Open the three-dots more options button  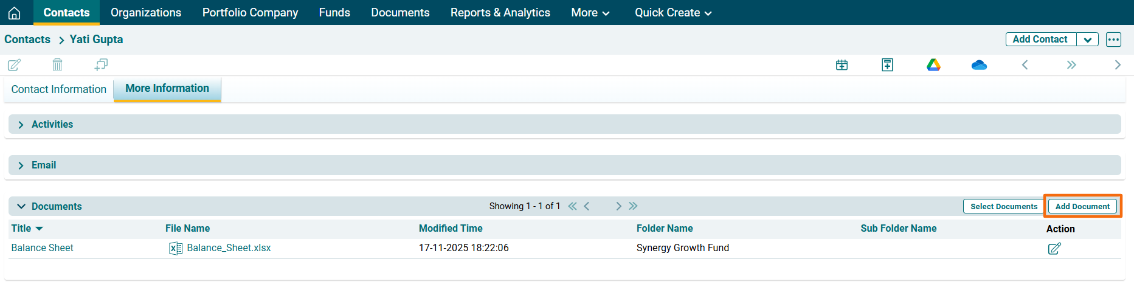pos(1113,40)
